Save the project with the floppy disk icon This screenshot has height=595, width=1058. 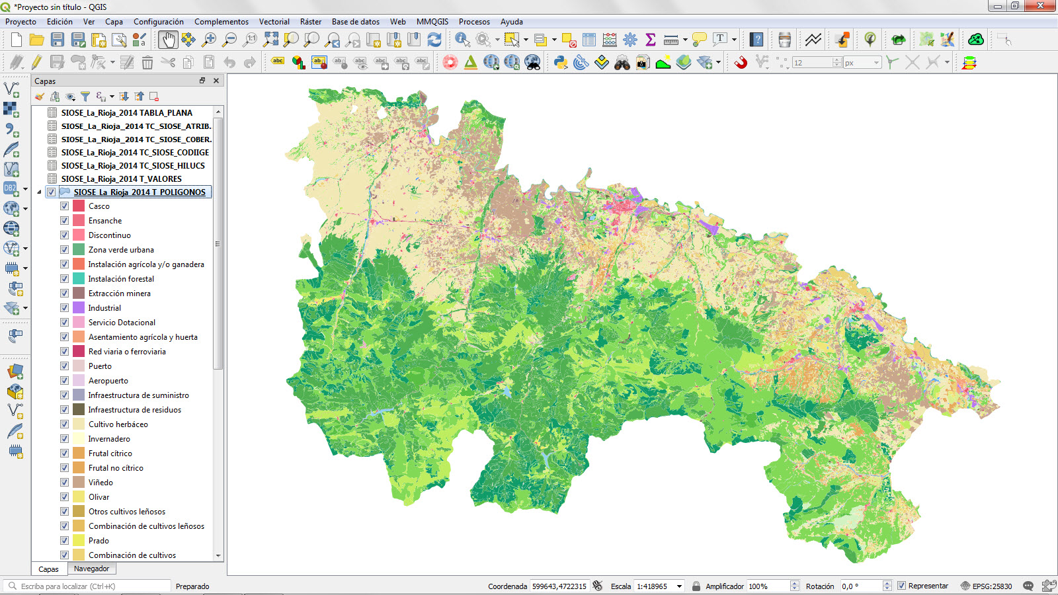(x=58, y=40)
